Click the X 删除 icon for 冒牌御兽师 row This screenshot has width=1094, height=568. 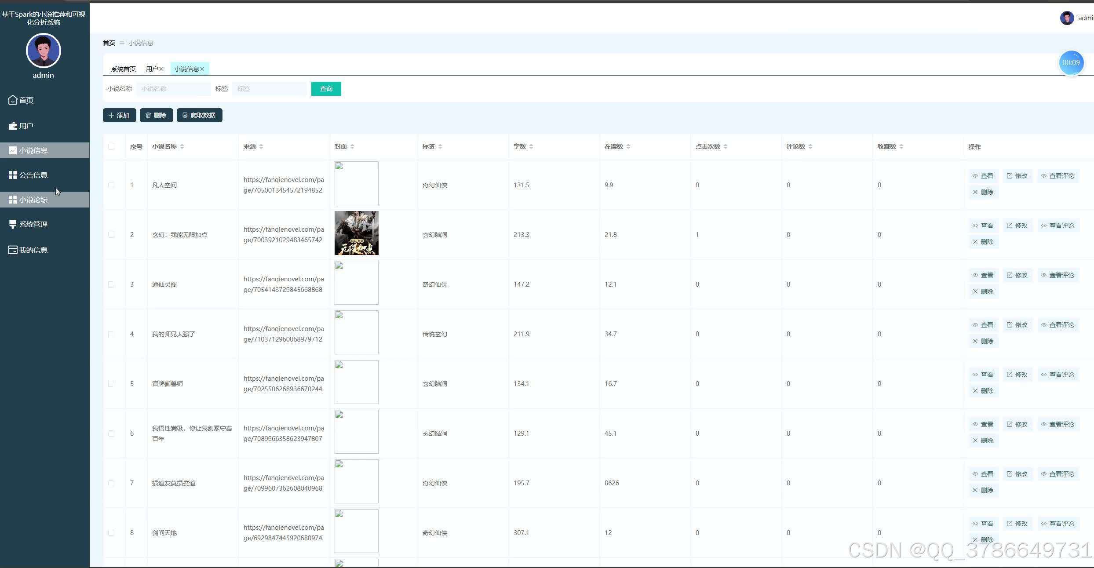click(x=975, y=391)
